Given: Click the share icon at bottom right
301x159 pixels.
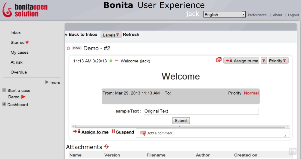Looking at the screenshot, I should tap(293, 151).
